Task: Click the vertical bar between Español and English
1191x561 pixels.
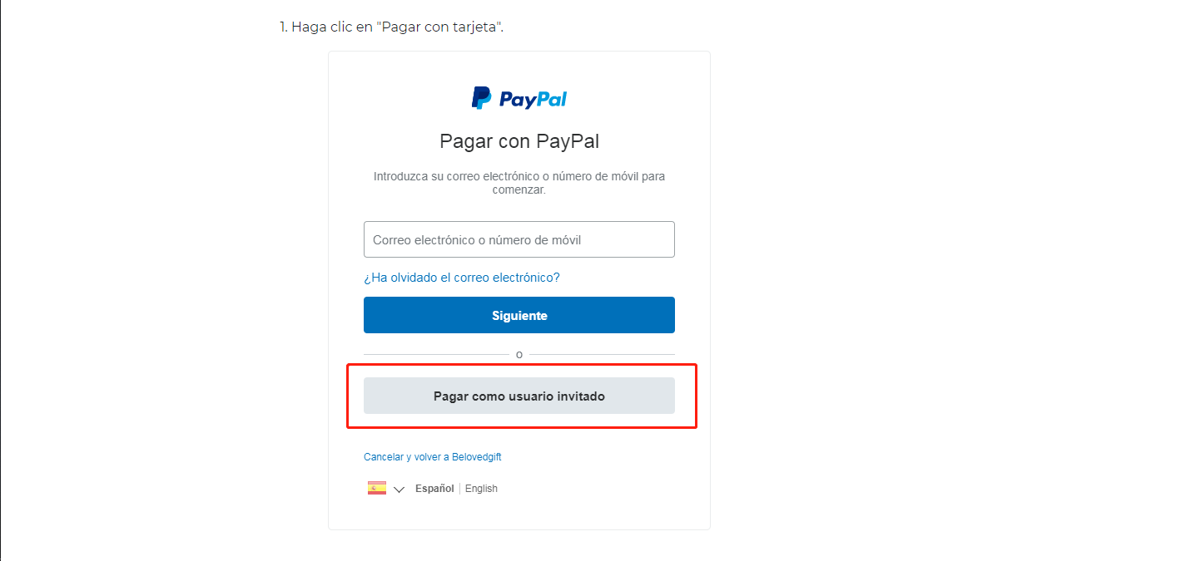Action: [x=459, y=489]
